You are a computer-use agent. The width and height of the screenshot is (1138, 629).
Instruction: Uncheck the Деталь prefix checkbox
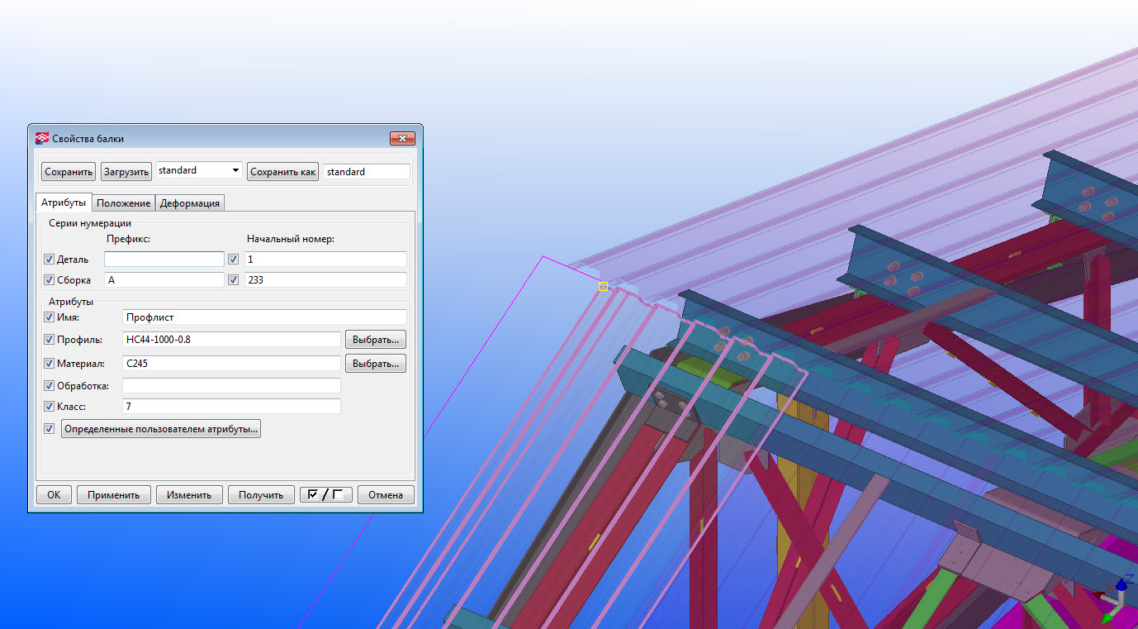[49, 260]
